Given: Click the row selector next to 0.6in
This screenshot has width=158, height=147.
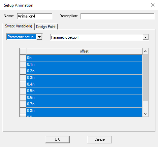Looking at the screenshot, I should [23, 97].
